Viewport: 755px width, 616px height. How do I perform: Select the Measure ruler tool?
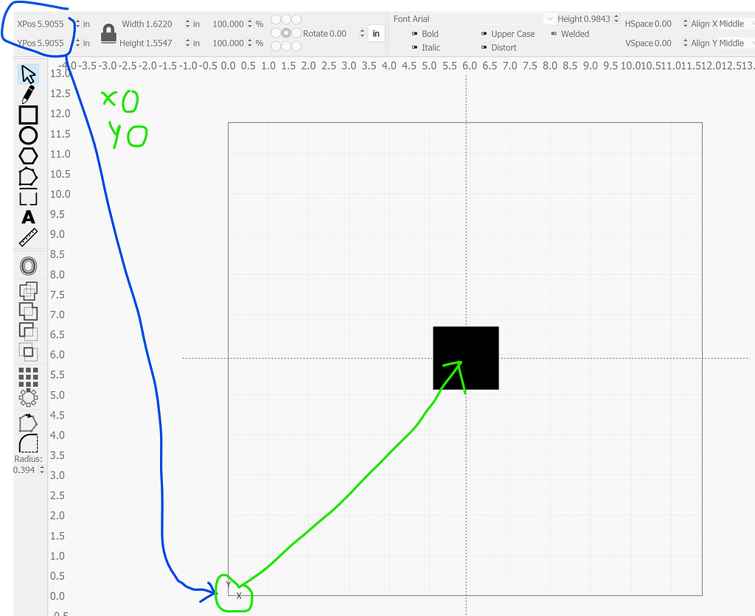(28, 235)
